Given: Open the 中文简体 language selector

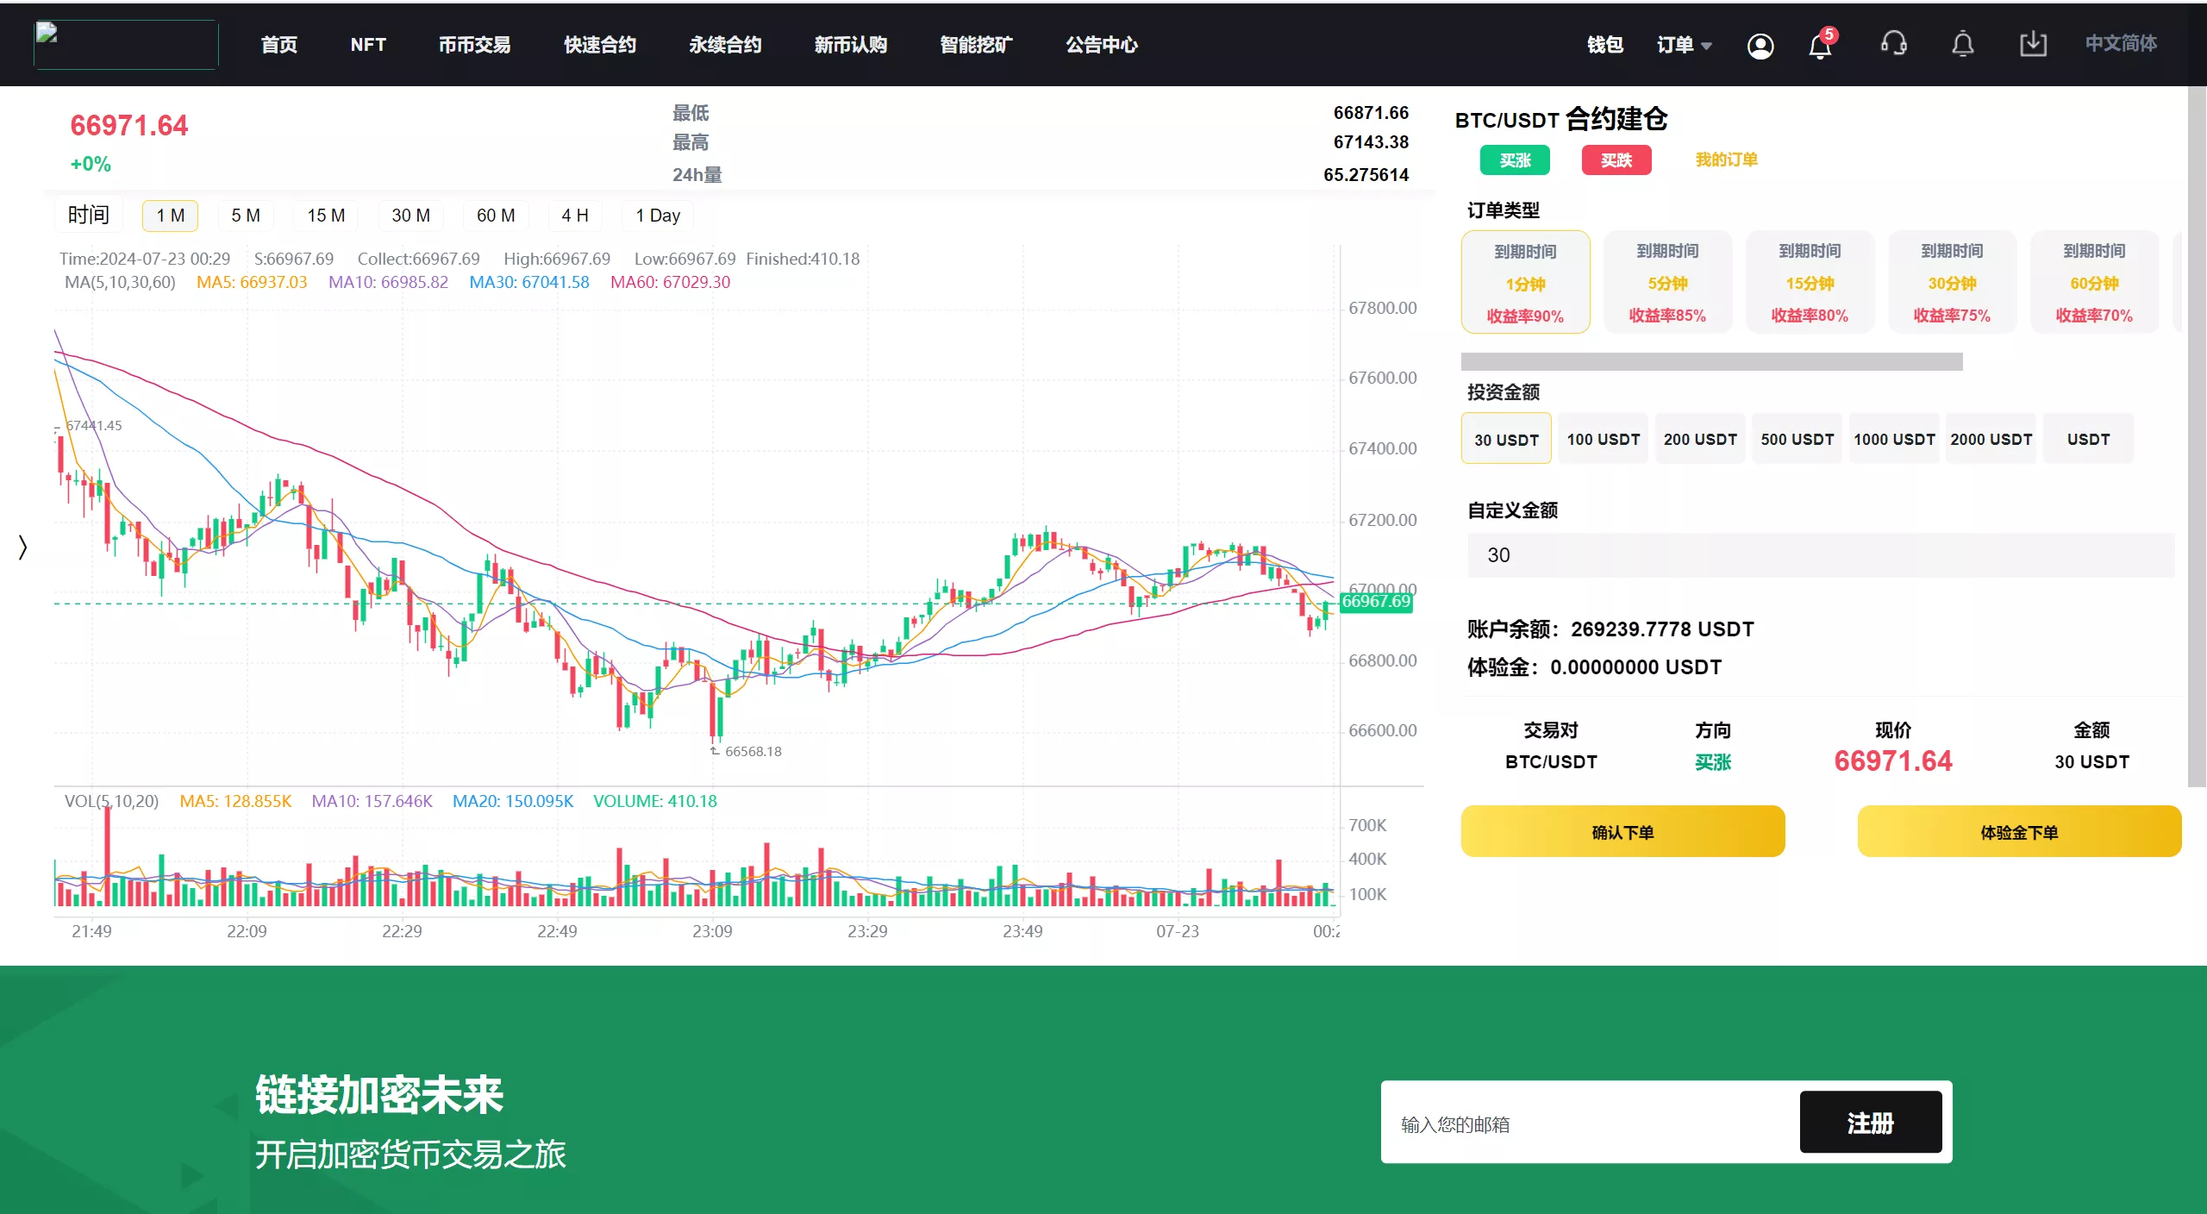Looking at the screenshot, I should coord(2121,44).
